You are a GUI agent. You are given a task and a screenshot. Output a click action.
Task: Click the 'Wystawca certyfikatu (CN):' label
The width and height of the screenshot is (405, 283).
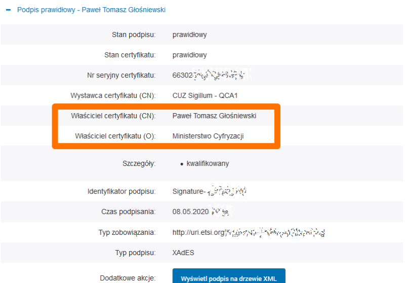113,95
